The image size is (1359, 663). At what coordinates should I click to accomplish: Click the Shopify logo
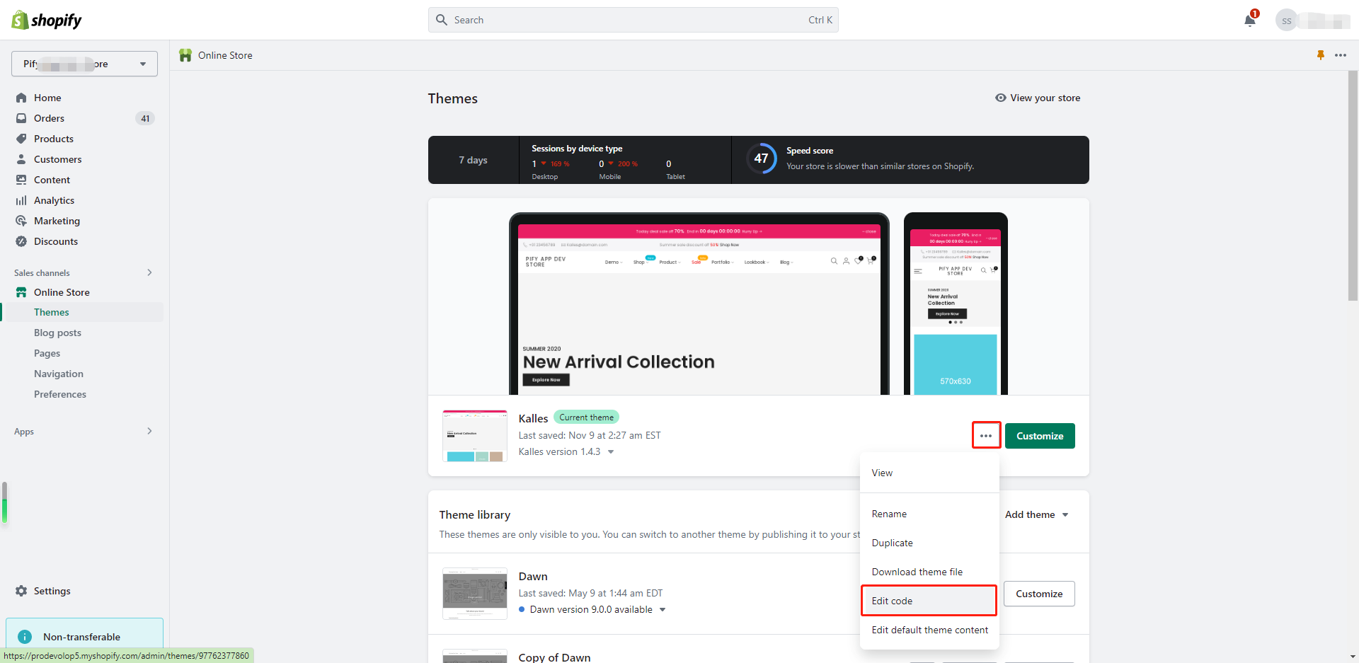coord(47,20)
